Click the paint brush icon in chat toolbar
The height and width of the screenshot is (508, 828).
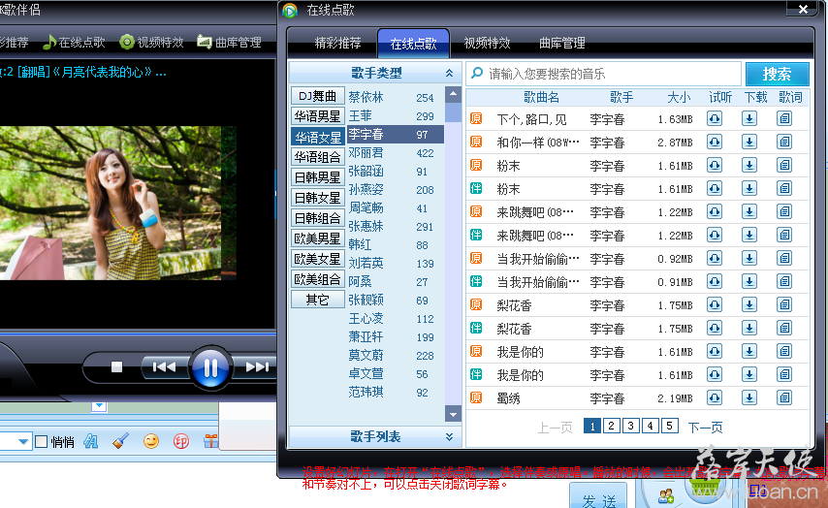coord(121,441)
